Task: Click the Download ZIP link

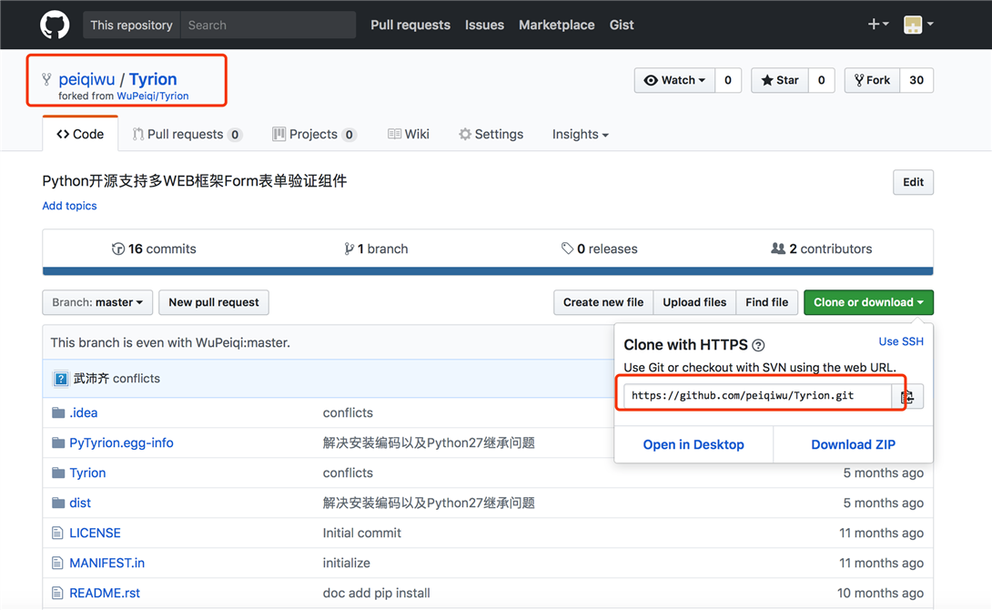Action: pyautogui.click(x=853, y=444)
